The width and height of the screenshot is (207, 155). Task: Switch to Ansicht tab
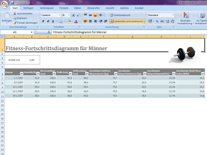point(110,8)
